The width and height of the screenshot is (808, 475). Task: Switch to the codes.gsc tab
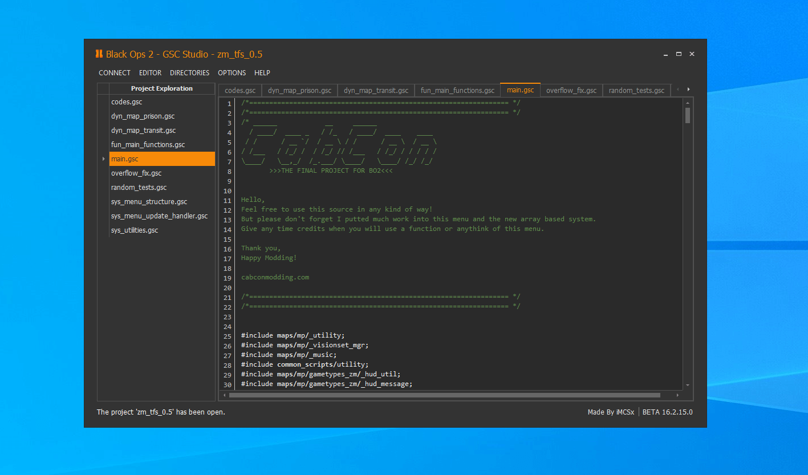pos(240,91)
